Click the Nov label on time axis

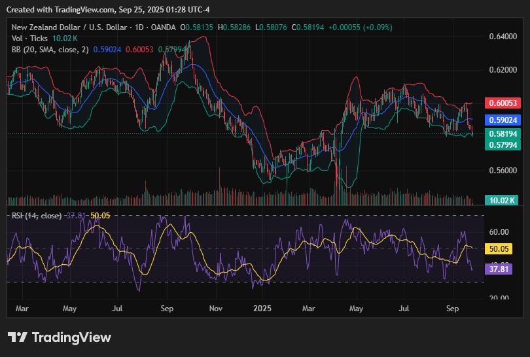point(216,309)
